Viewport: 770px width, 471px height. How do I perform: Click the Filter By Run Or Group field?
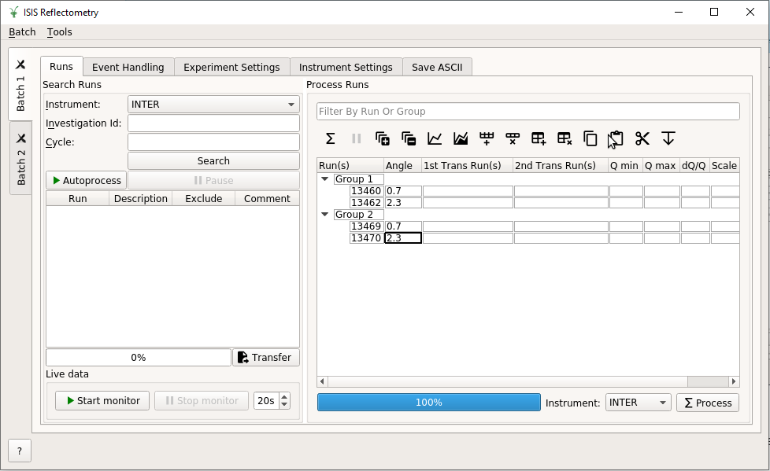click(x=528, y=112)
